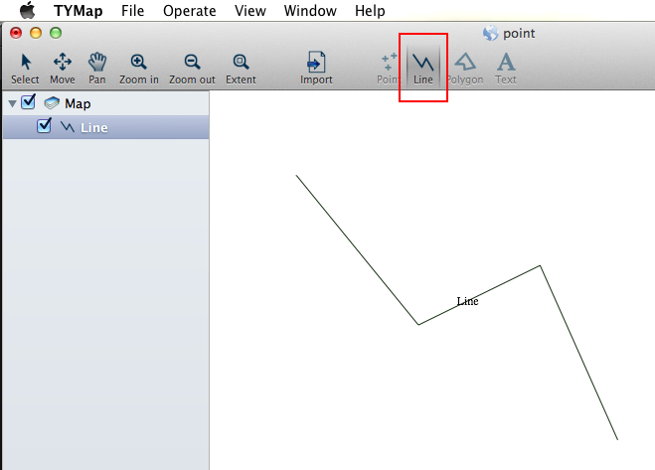Image resolution: width=655 pixels, height=470 pixels.
Task: Open the Window menu
Action: tap(310, 11)
